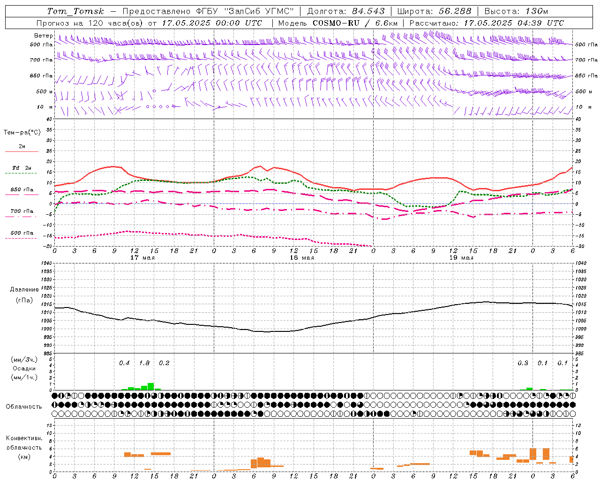Viewport: 600px width, 480px height.
Task: Click the "Высота: 130м" elevation text
Action: tap(516, 11)
